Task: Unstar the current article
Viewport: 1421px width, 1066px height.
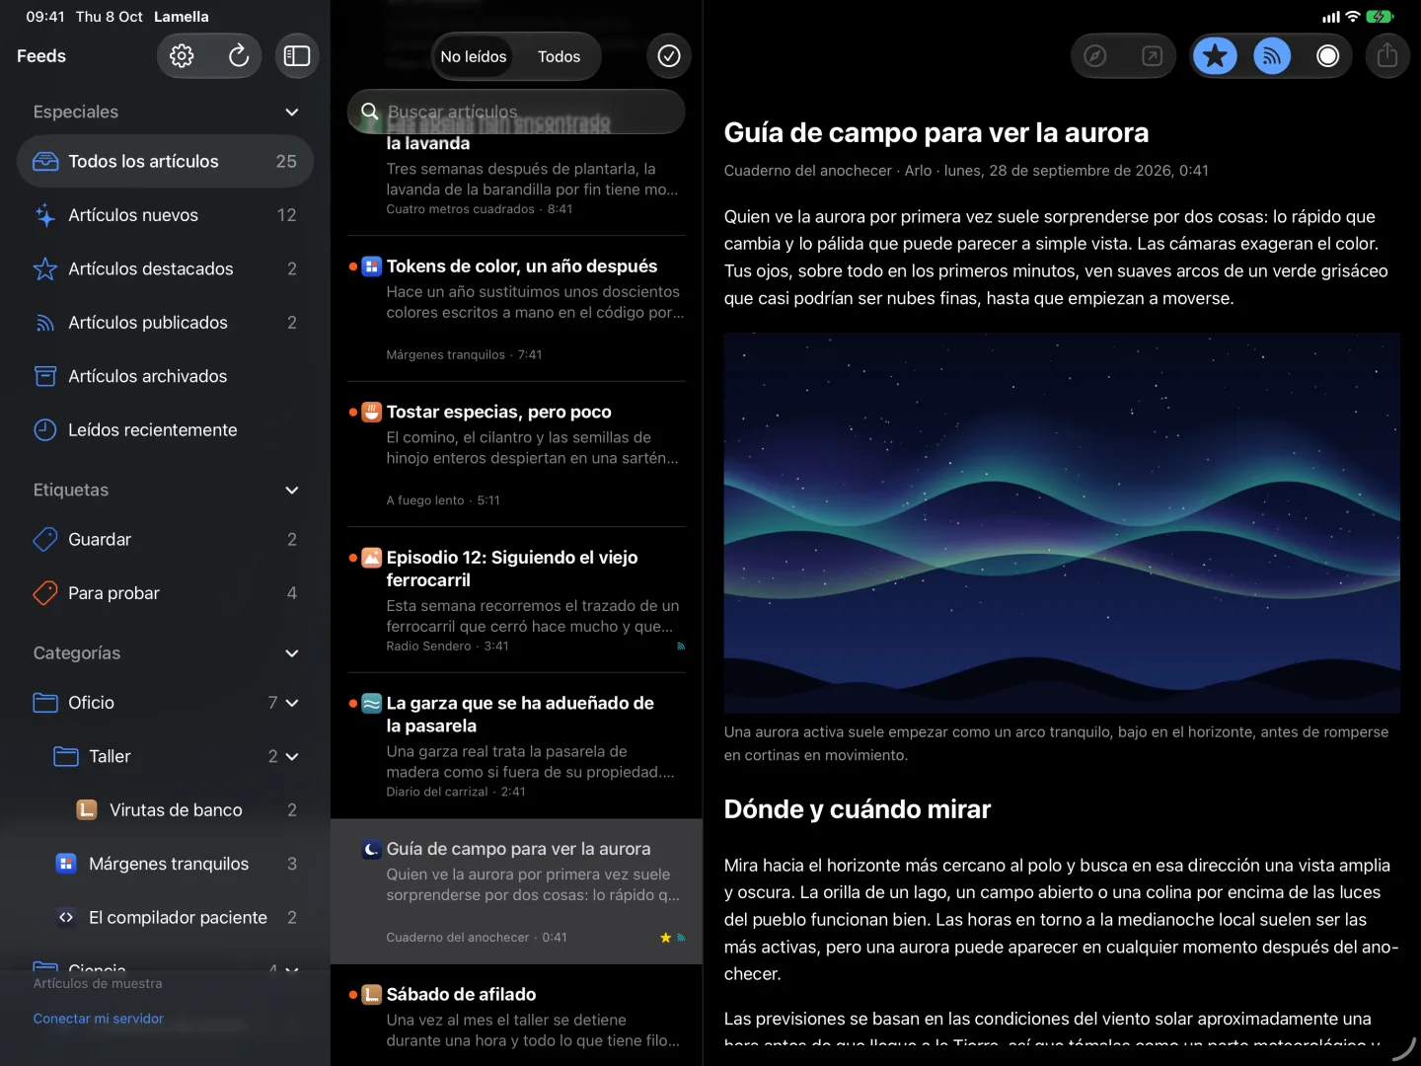Action: click(x=1216, y=56)
